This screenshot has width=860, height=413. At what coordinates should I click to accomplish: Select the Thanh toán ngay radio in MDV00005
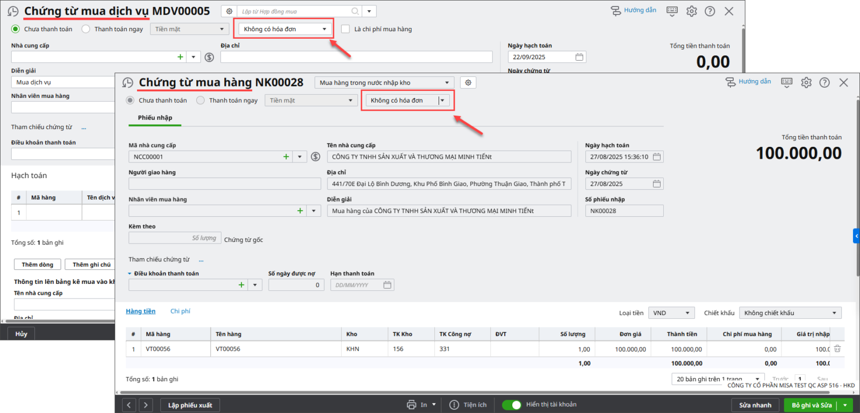click(x=86, y=29)
